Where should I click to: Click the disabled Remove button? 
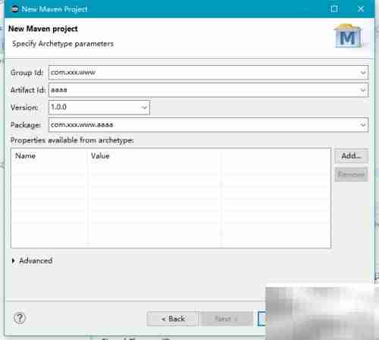(351, 174)
